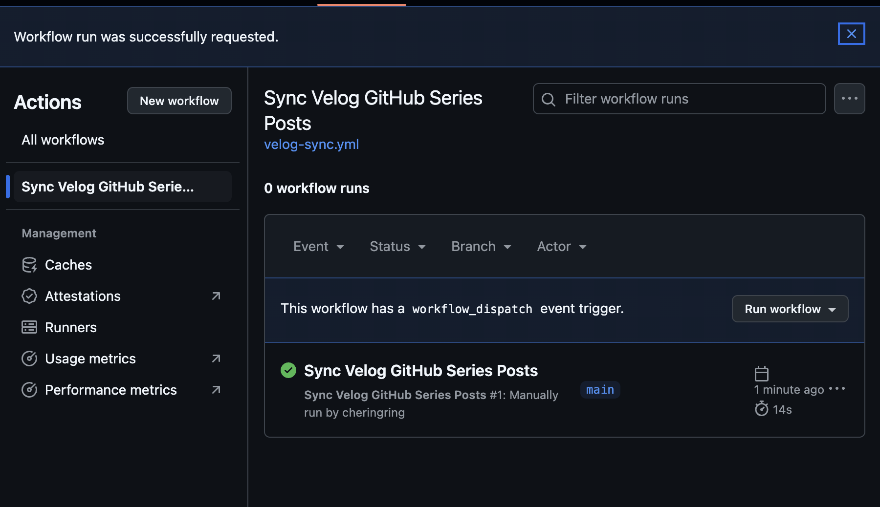Open the Branch filter dropdown
The width and height of the screenshot is (880, 507).
click(481, 247)
